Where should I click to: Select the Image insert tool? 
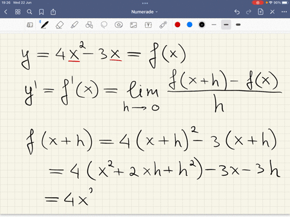tap(134, 25)
